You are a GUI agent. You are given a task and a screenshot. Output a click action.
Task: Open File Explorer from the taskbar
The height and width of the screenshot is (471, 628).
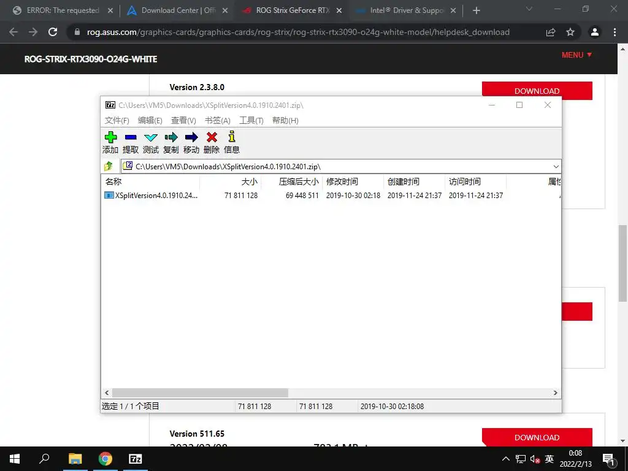[75, 459]
